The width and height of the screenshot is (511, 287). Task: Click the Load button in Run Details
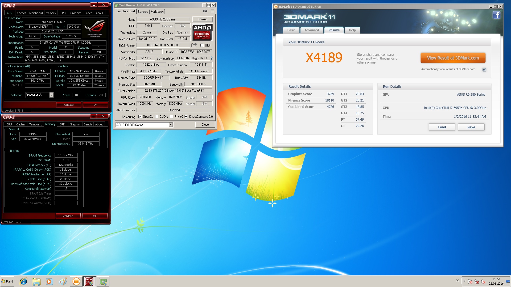(x=442, y=127)
